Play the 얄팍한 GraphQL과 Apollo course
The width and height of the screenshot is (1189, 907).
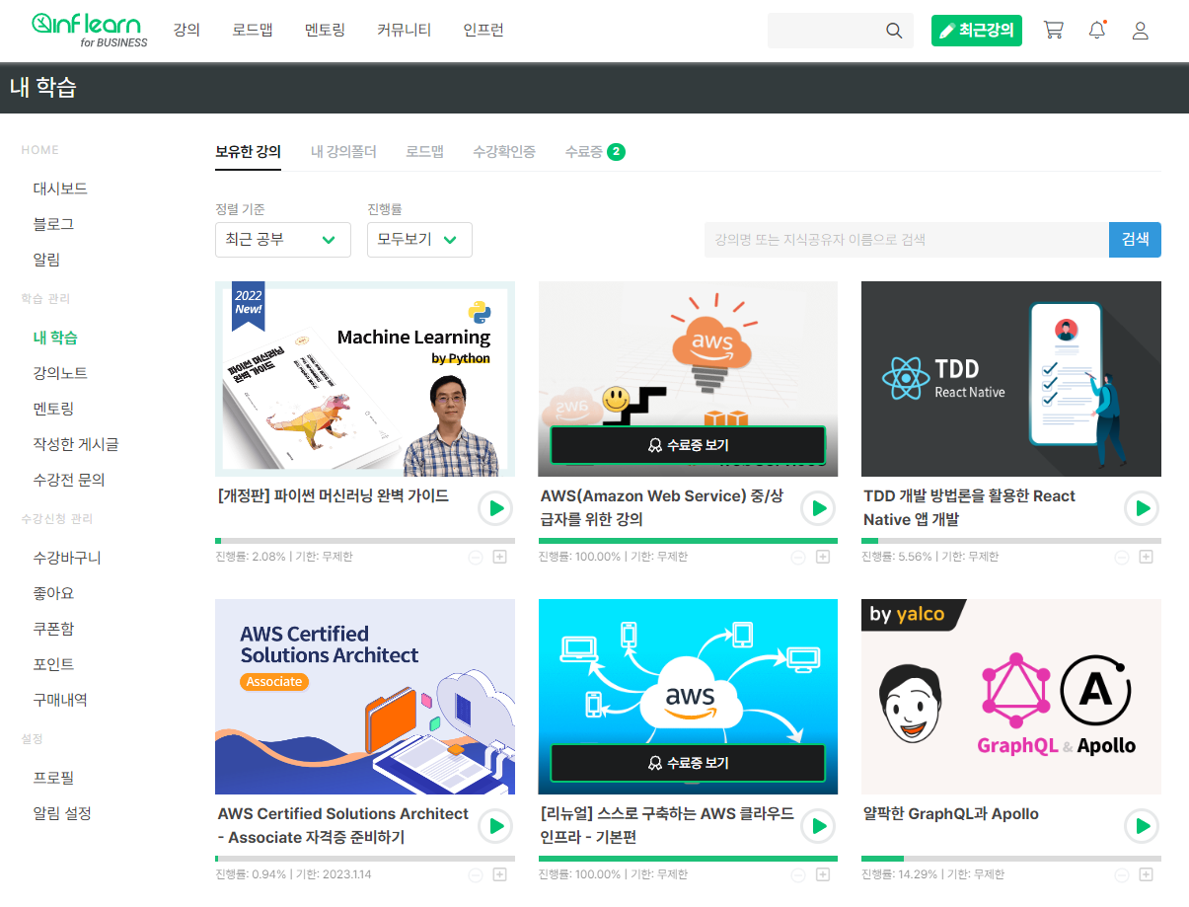pos(1142,826)
